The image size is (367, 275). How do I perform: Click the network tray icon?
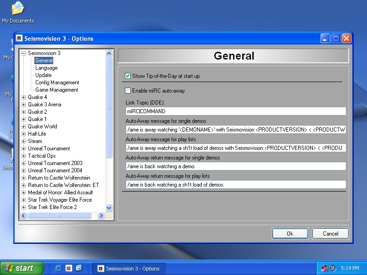[x=324, y=268]
